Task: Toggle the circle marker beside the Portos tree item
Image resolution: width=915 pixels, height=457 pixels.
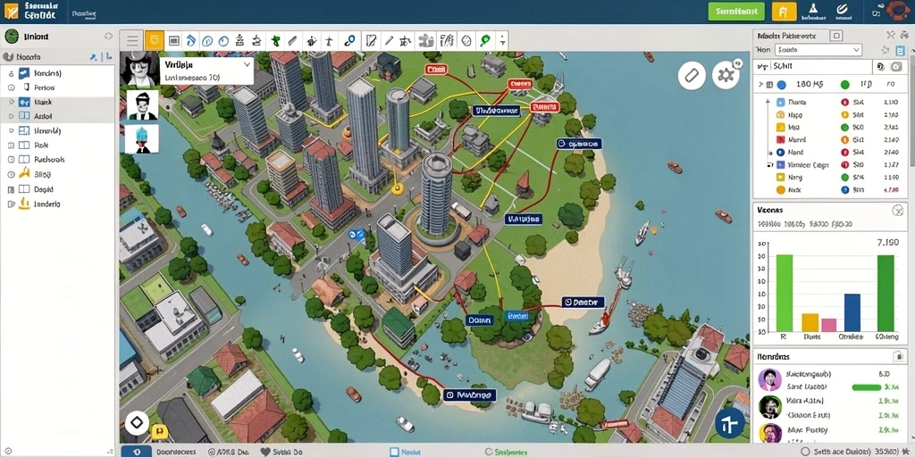Action: (11, 87)
